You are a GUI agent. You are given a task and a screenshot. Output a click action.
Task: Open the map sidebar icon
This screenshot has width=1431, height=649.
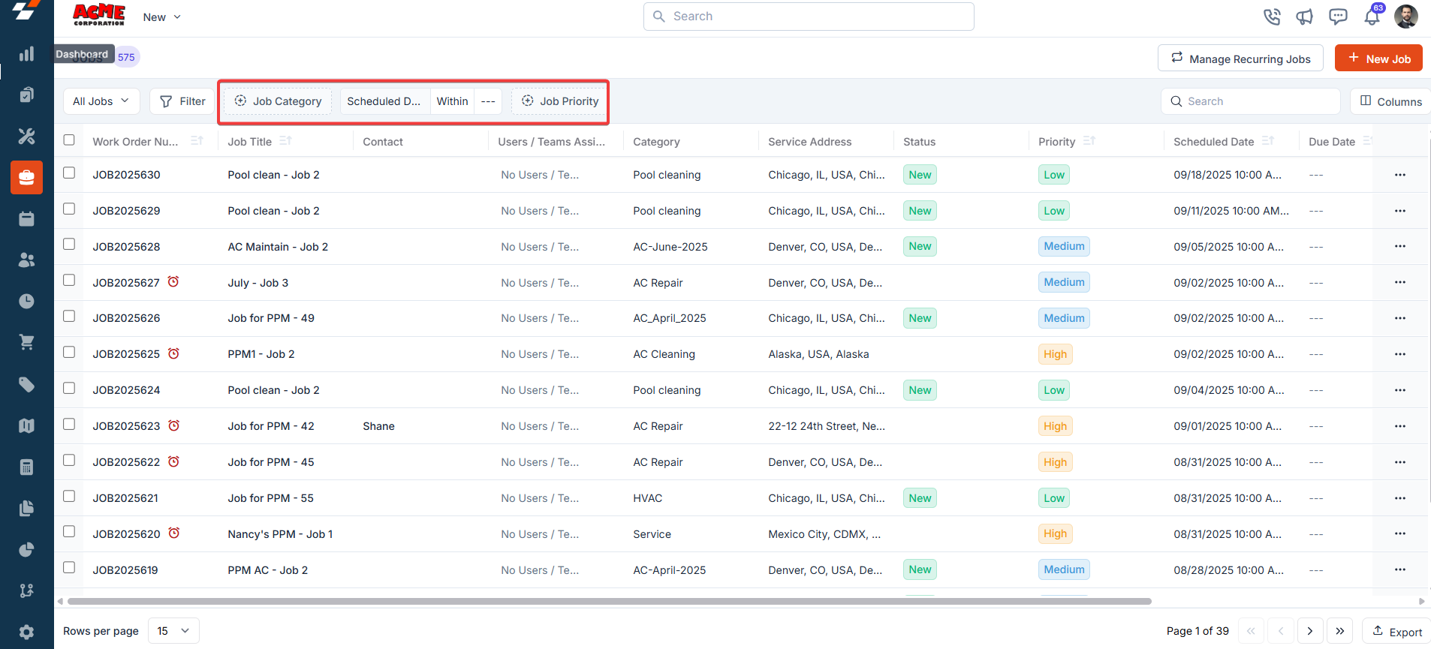pyautogui.click(x=26, y=426)
